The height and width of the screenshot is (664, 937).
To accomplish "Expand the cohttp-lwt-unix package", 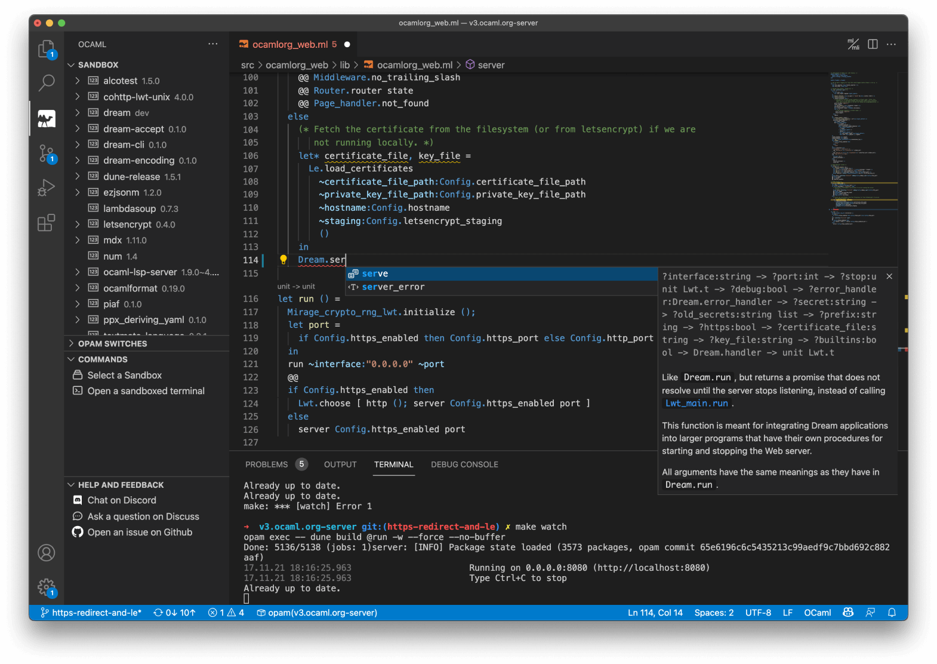I will point(78,97).
